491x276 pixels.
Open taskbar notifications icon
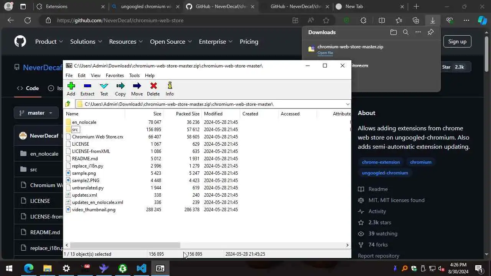(x=479, y=268)
